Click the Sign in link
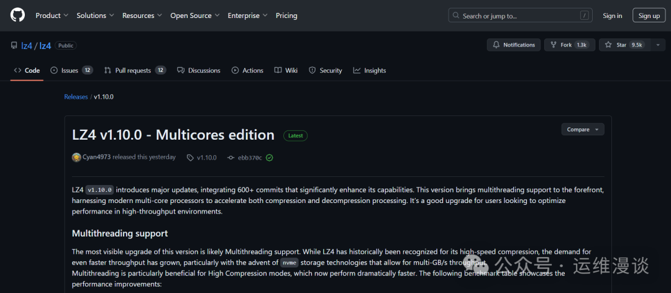 [x=613, y=16]
